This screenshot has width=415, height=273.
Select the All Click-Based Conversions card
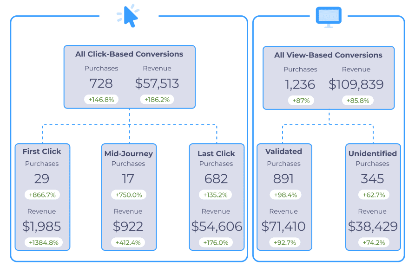129,76
